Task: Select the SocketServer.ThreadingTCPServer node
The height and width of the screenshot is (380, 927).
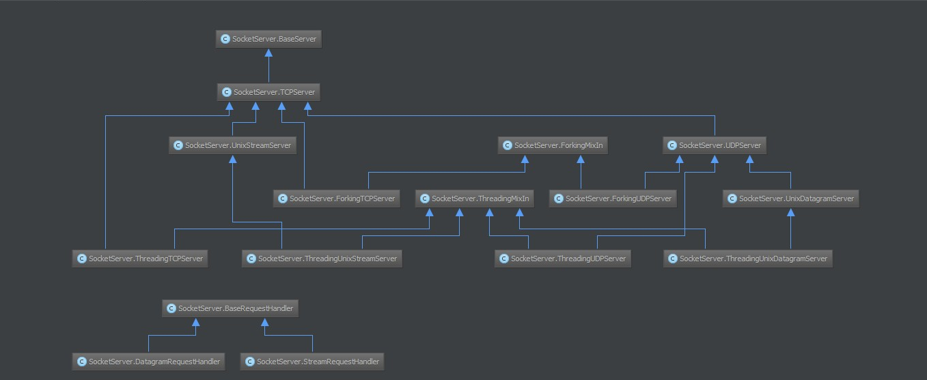Action: pos(139,259)
